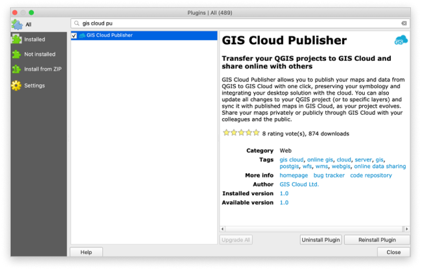The width and height of the screenshot is (421, 270).
Task: Open the bug tracker link
Action: [329, 175]
